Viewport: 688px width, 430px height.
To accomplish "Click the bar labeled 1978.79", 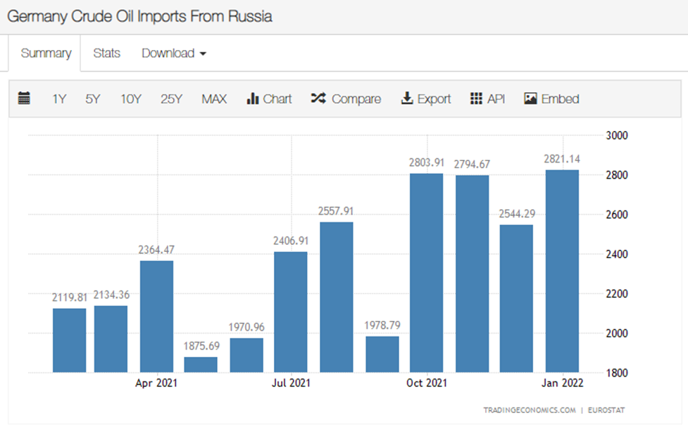I will [x=382, y=355].
